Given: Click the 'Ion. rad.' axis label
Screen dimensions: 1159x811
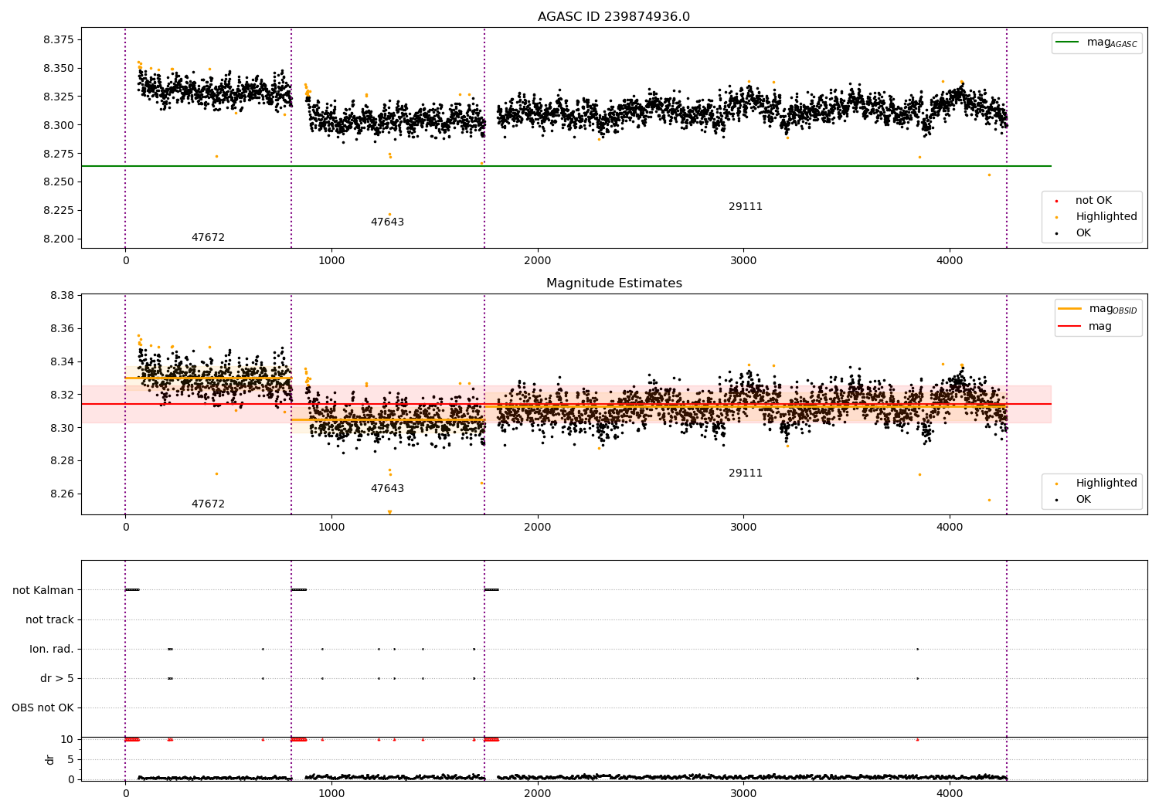Looking at the screenshot, I should click(52, 649).
